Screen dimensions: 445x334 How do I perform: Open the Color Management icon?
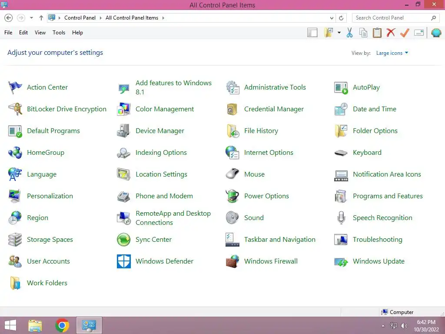coord(124,109)
